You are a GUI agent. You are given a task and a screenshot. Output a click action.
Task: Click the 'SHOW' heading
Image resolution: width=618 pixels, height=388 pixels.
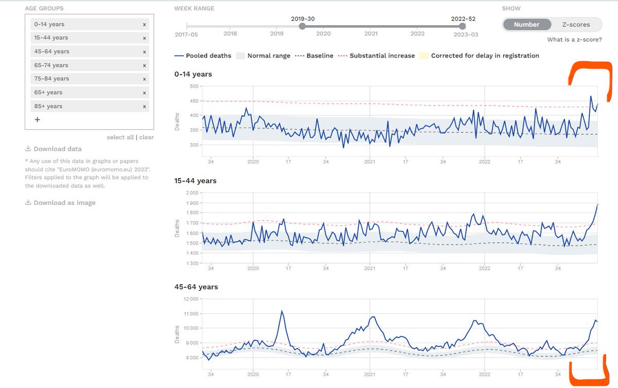[511, 9]
